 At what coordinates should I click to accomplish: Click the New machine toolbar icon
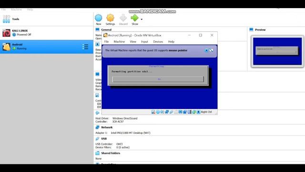pos(99,18)
